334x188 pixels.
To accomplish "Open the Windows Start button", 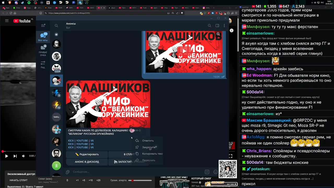I will (3, 2).
